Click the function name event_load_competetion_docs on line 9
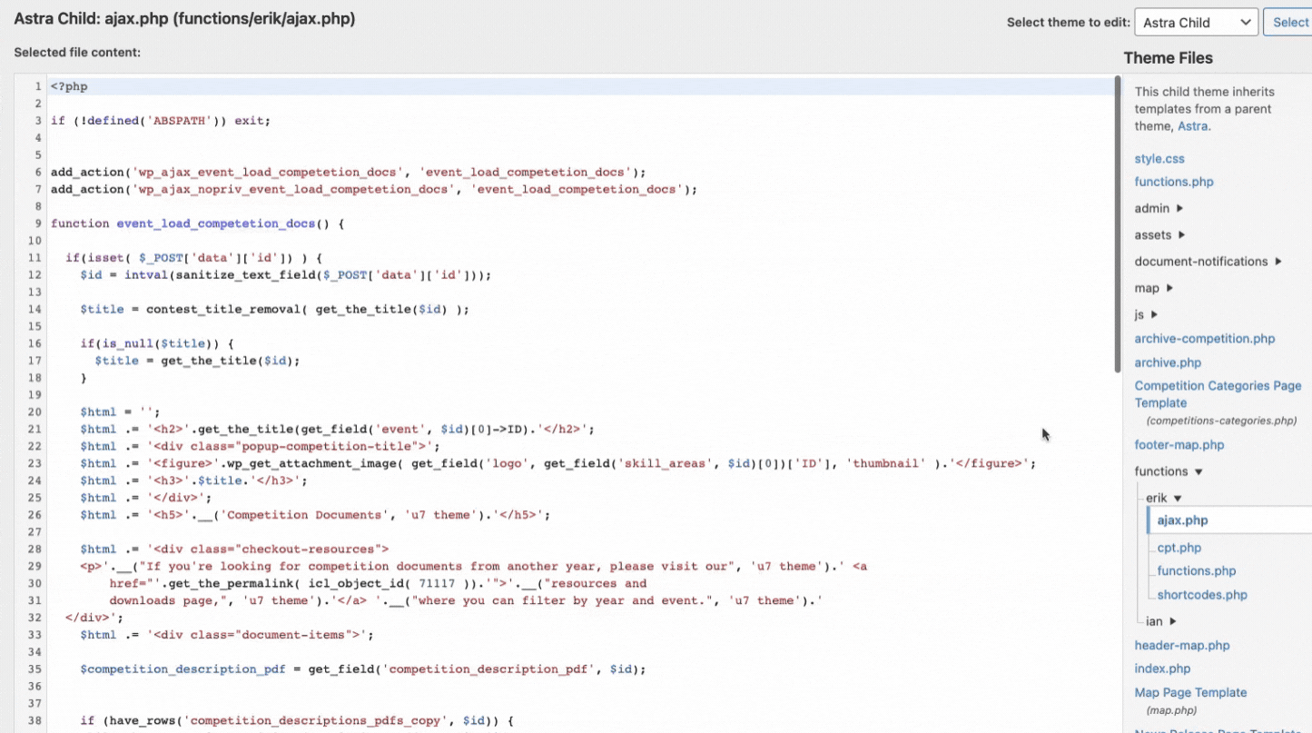This screenshot has width=1312, height=733. tap(215, 223)
